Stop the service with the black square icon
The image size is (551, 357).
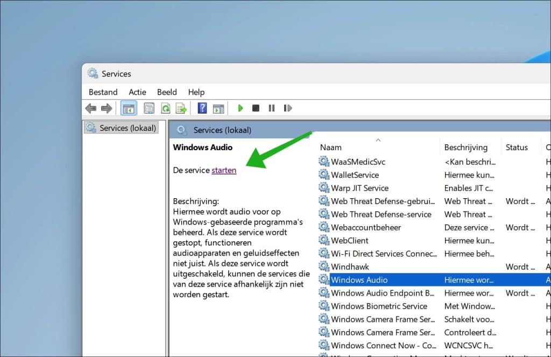point(256,108)
